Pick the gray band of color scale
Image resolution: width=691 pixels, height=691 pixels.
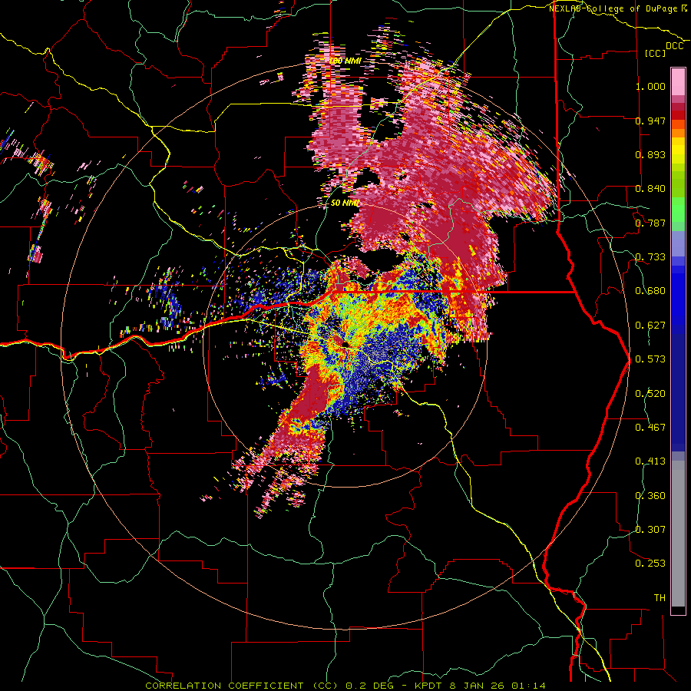click(678, 534)
